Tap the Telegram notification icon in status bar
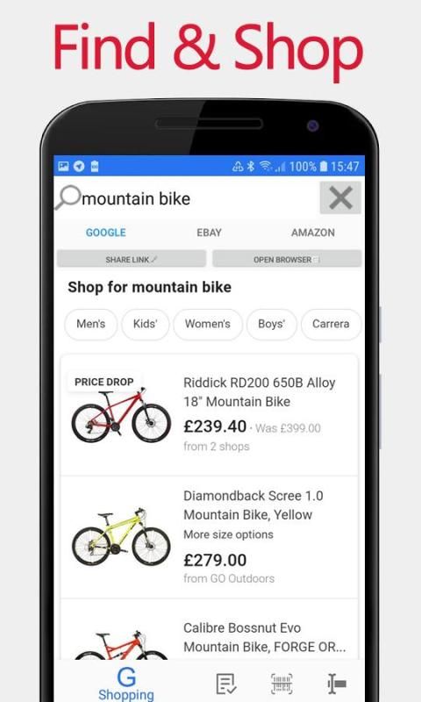 click(x=79, y=167)
